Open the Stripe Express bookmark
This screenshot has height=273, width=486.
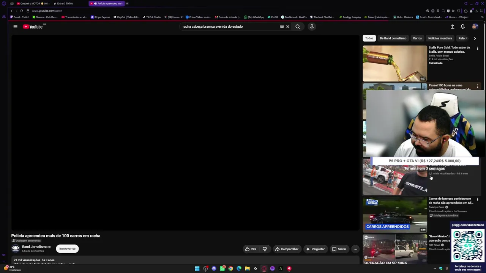point(100,17)
